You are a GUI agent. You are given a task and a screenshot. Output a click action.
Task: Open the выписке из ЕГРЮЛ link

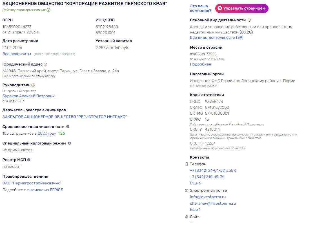[x=45, y=190]
